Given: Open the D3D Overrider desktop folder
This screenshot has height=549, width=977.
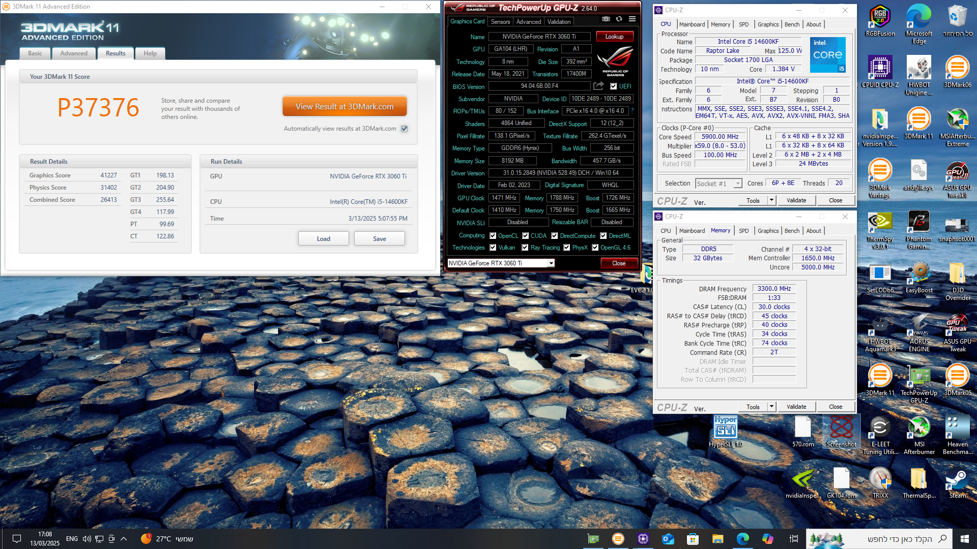Looking at the screenshot, I should pyautogui.click(x=958, y=281).
